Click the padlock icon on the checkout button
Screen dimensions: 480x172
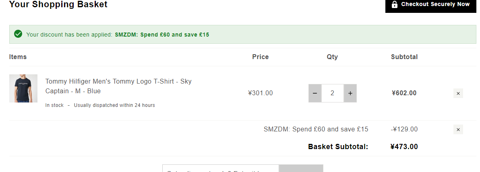tap(395, 4)
